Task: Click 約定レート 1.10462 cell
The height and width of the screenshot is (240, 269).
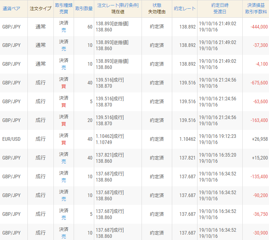Action: pyautogui.click(x=187, y=139)
